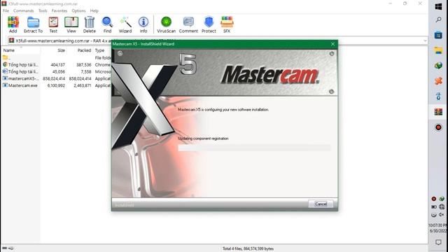Click the red recorder taskbar icon
Screen dimensions: 448x252
coord(438,127)
